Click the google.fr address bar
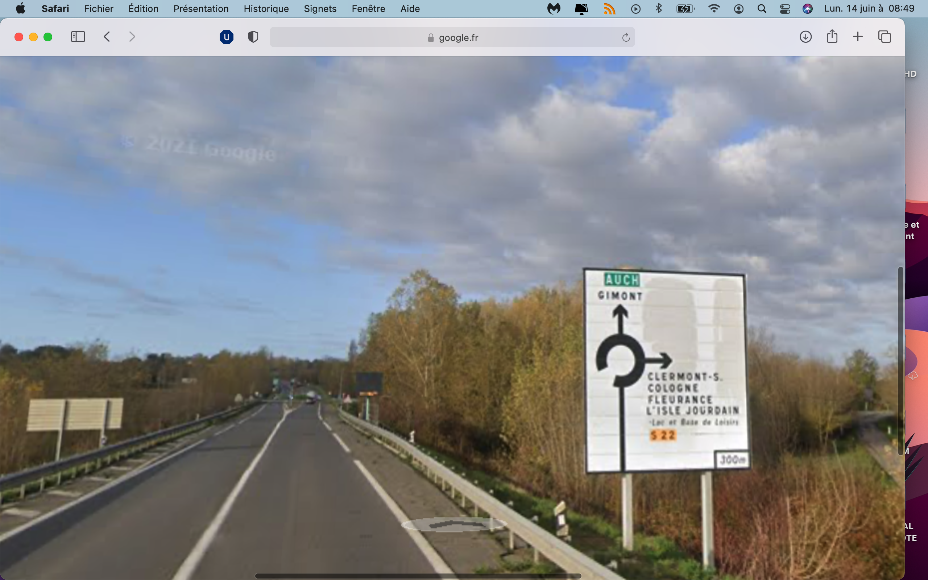This screenshot has width=928, height=580. click(452, 37)
